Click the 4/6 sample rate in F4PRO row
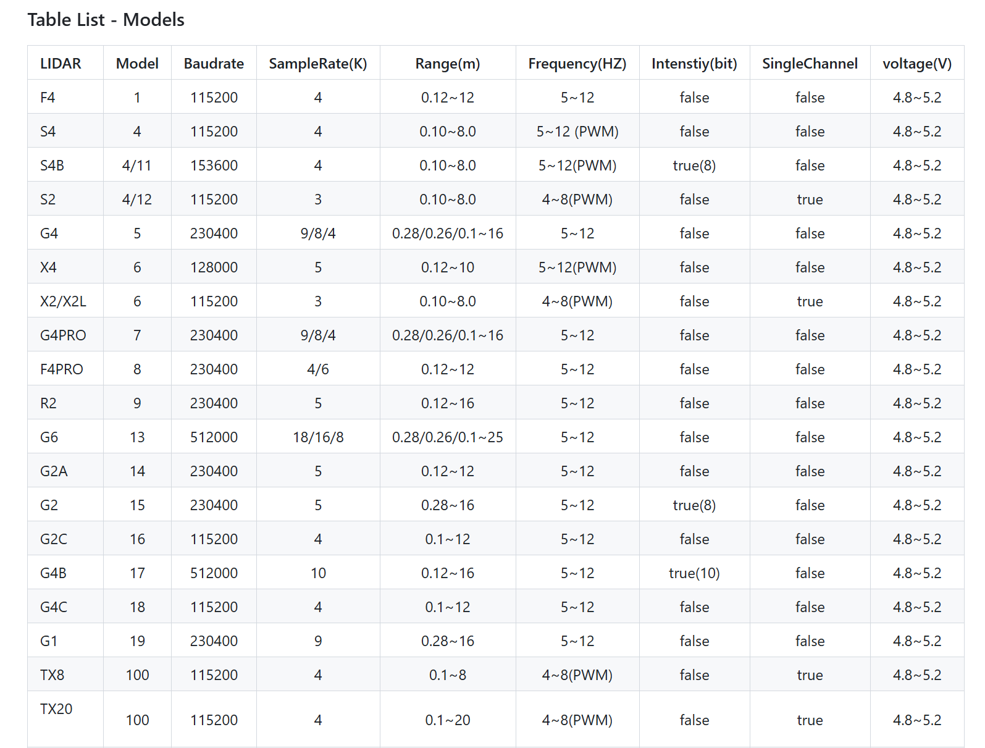This screenshot has width=985, height=748. 318,369
